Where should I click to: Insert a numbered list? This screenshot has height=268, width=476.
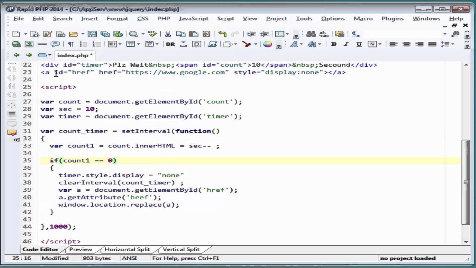coord(97,44)
